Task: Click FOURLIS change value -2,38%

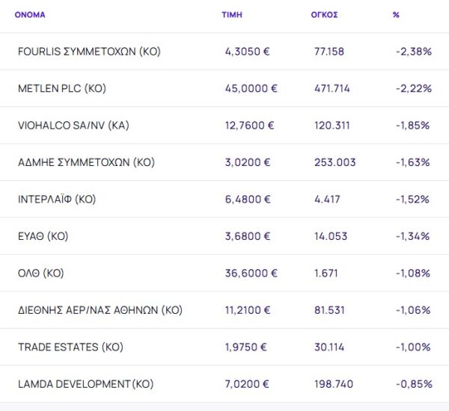Action: 413,52
